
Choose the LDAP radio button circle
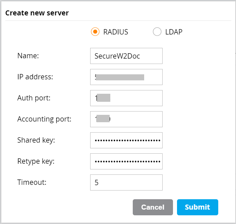[x=157, y=32]
